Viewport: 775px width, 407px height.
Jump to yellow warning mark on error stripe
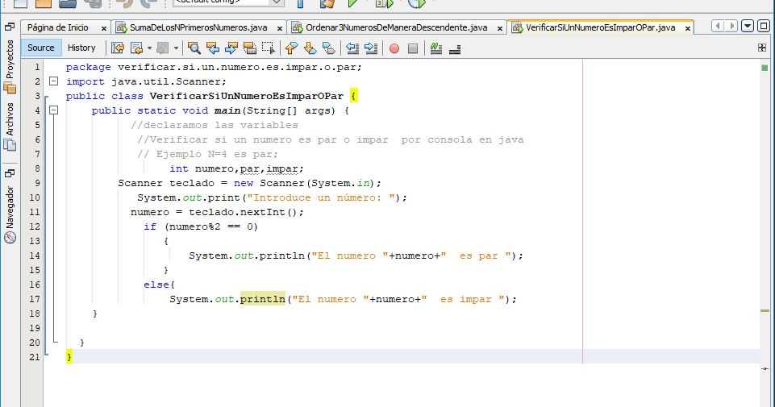(765, 310)
